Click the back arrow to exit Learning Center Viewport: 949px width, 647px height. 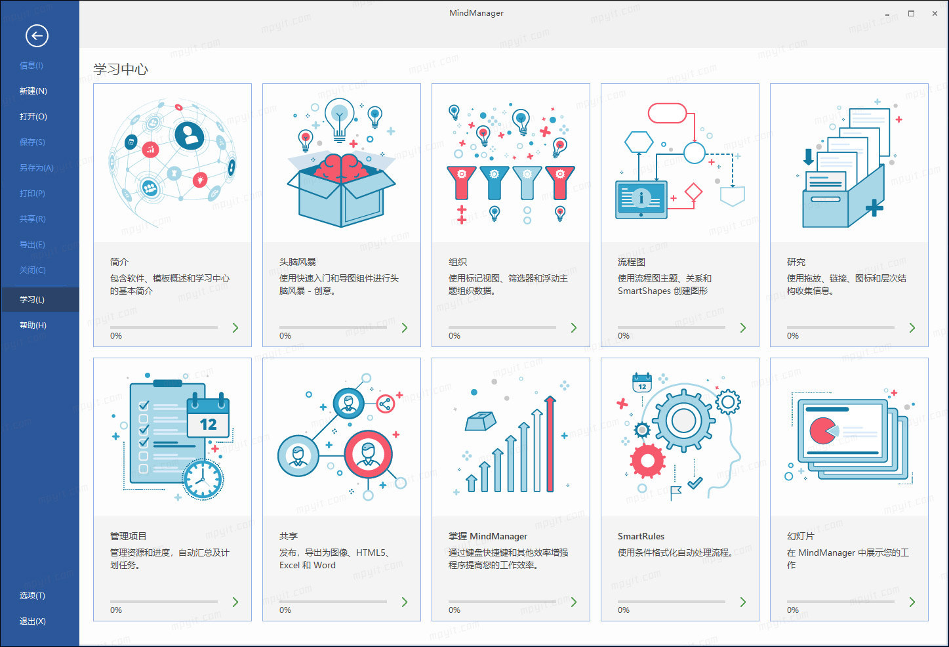(37, 36)
